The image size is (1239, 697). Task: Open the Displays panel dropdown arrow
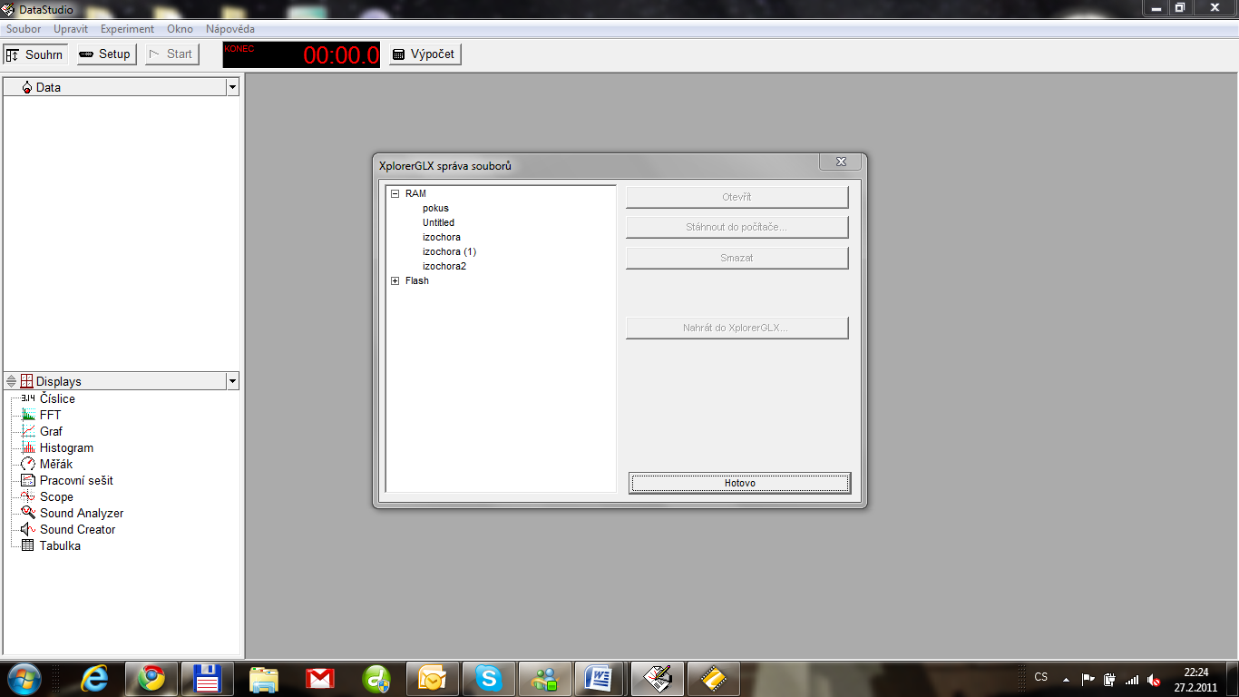233,381
